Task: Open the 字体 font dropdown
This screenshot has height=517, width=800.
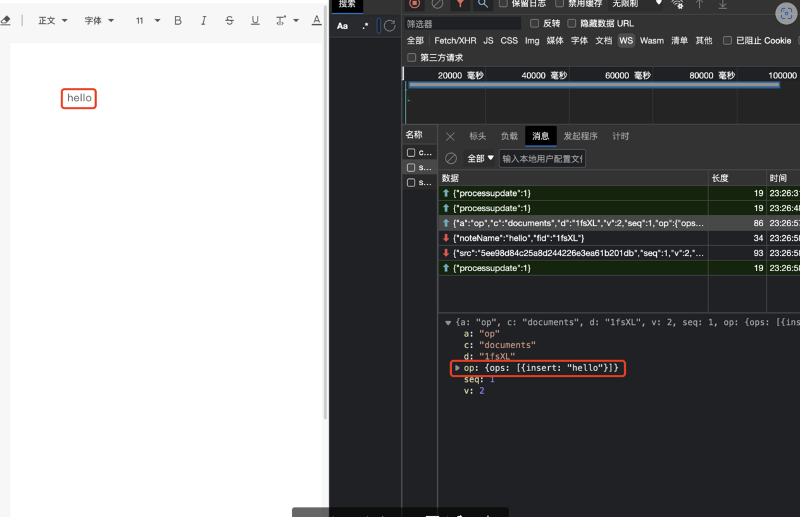Action: coord(99,21)
